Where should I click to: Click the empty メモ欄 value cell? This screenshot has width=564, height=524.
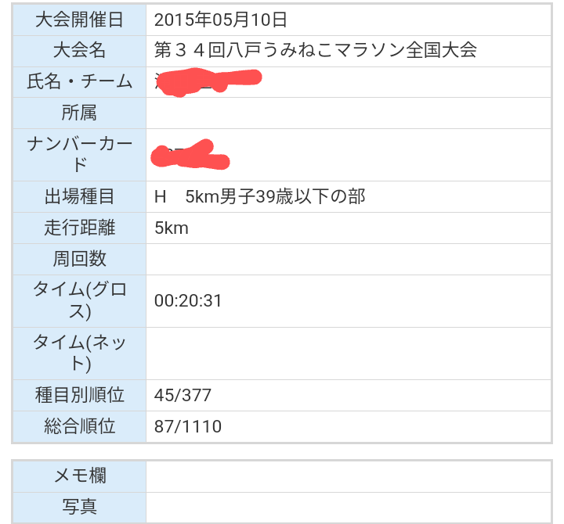pyautogui.click(x=349, y=476)
